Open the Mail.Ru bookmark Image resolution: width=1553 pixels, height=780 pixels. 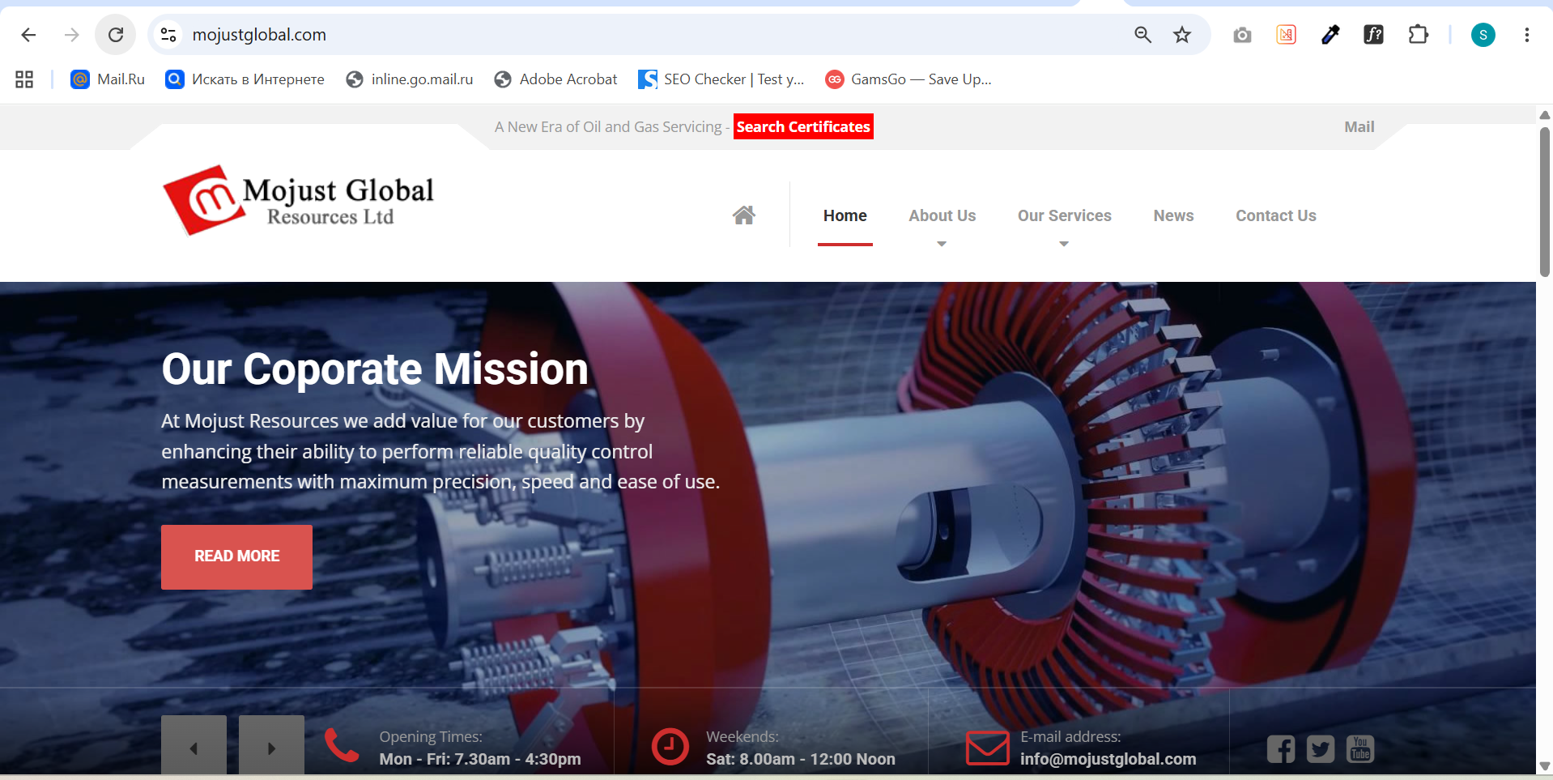coord(108,79)
